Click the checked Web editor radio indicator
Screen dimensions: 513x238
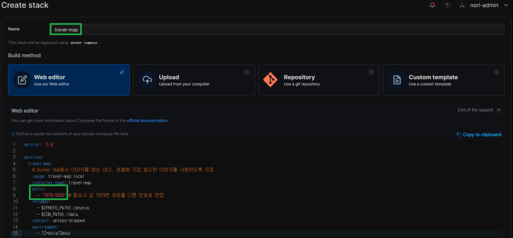point(122,72)
